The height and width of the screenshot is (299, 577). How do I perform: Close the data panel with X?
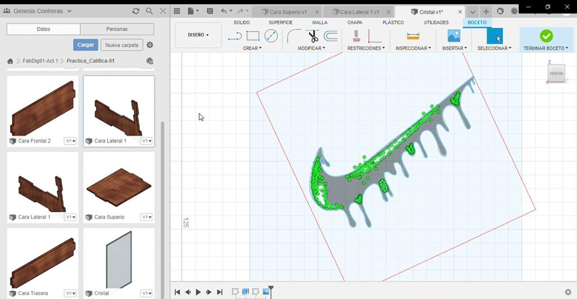163,11
